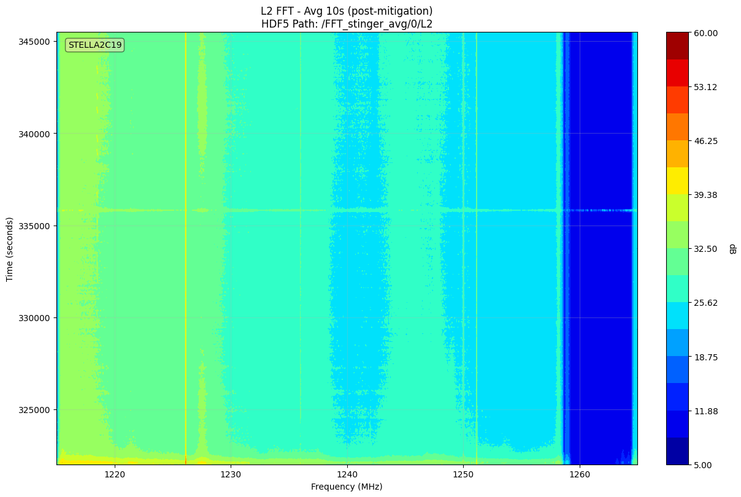The height and width of the screenshot is (497, 741).
Task: Click the 'Time (seconds)' y-axis label
Action: pyautogui.click(x=9, y=249)
